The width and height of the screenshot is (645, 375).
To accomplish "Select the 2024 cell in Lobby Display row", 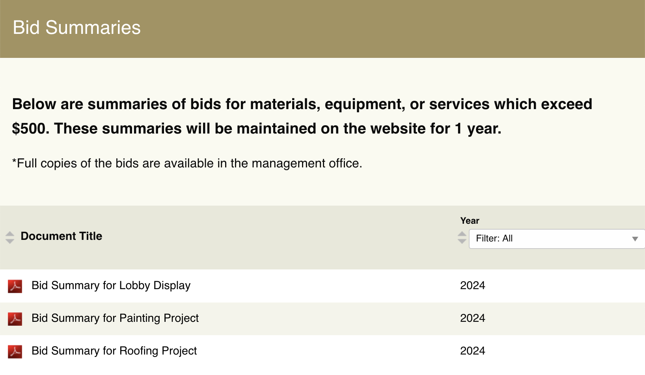I will 472,286.
